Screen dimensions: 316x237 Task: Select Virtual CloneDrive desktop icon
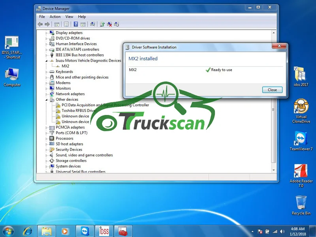click(301, 111)
